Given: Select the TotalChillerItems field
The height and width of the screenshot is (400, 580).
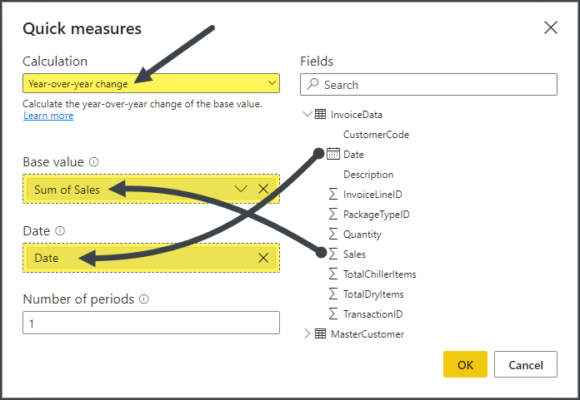Looking at the screenshot, I should coord(379,274).
